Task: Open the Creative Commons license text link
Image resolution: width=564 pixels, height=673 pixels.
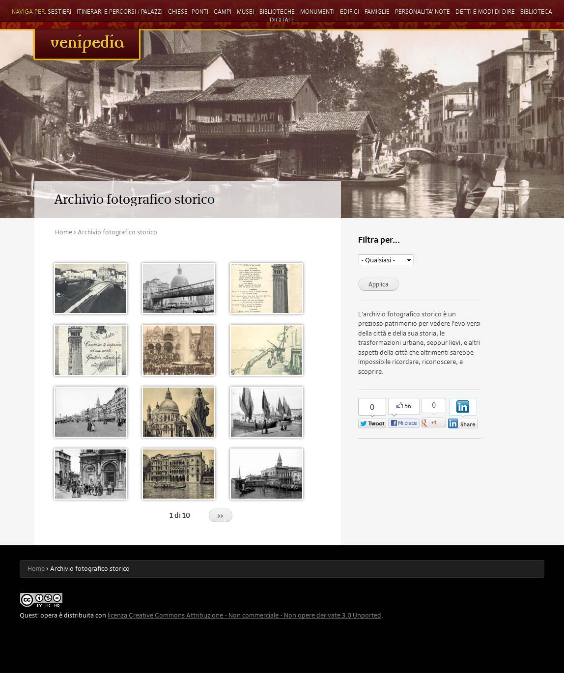Action: 244,616
